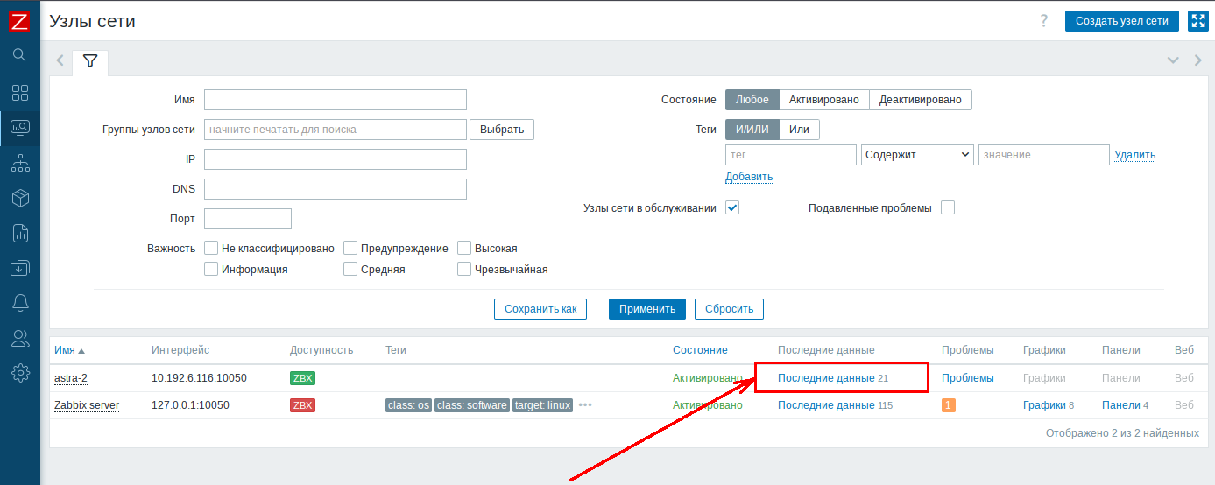Uncheck the 'Узлы сети в обслуживании' checkbox

click(732, 208)
